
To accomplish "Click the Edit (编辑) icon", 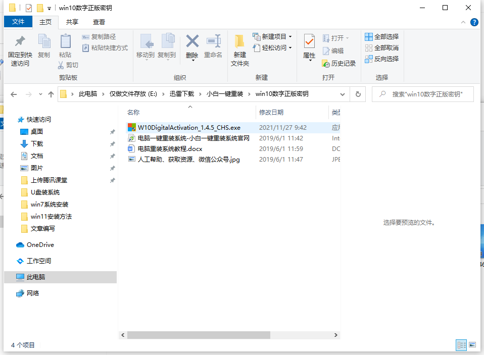I will (x=333, y=51).
